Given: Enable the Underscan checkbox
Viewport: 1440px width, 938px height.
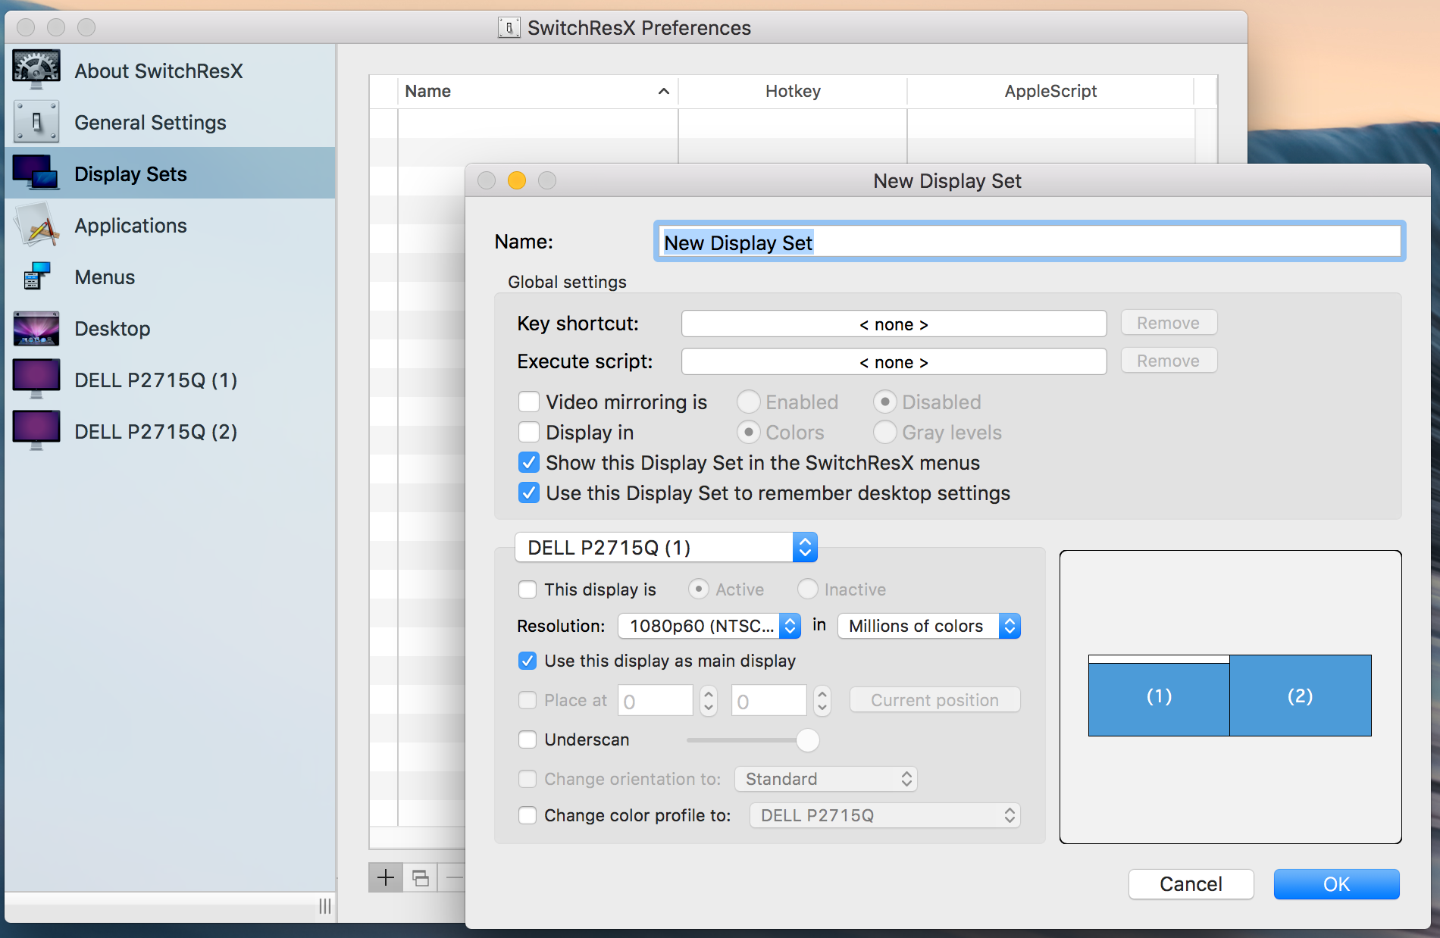Looking at the screenshot, I should coord(527,739).
